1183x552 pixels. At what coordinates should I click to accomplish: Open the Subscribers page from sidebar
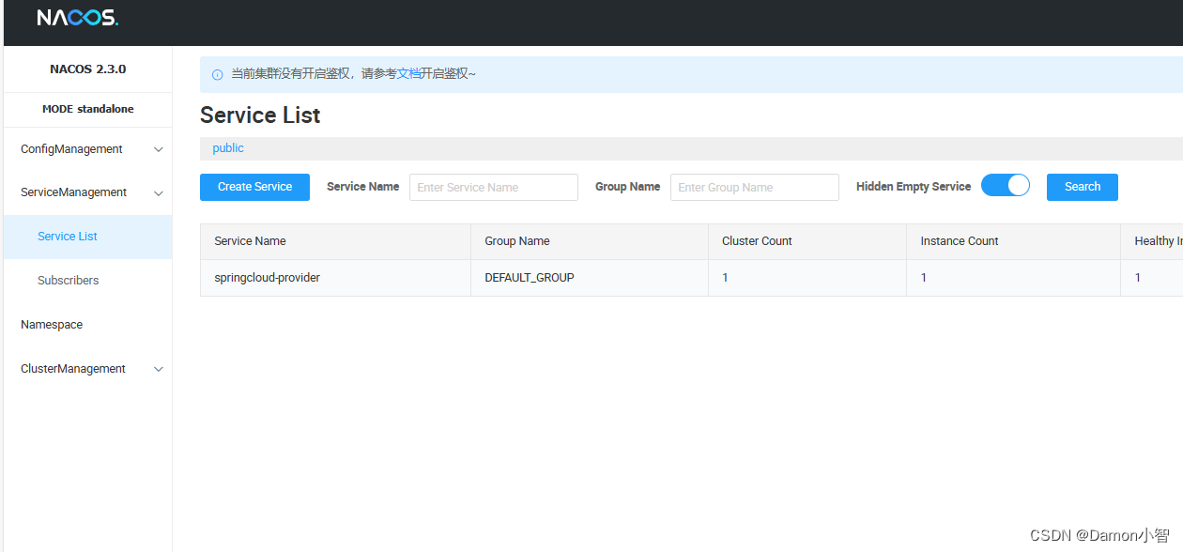[68, 280]
